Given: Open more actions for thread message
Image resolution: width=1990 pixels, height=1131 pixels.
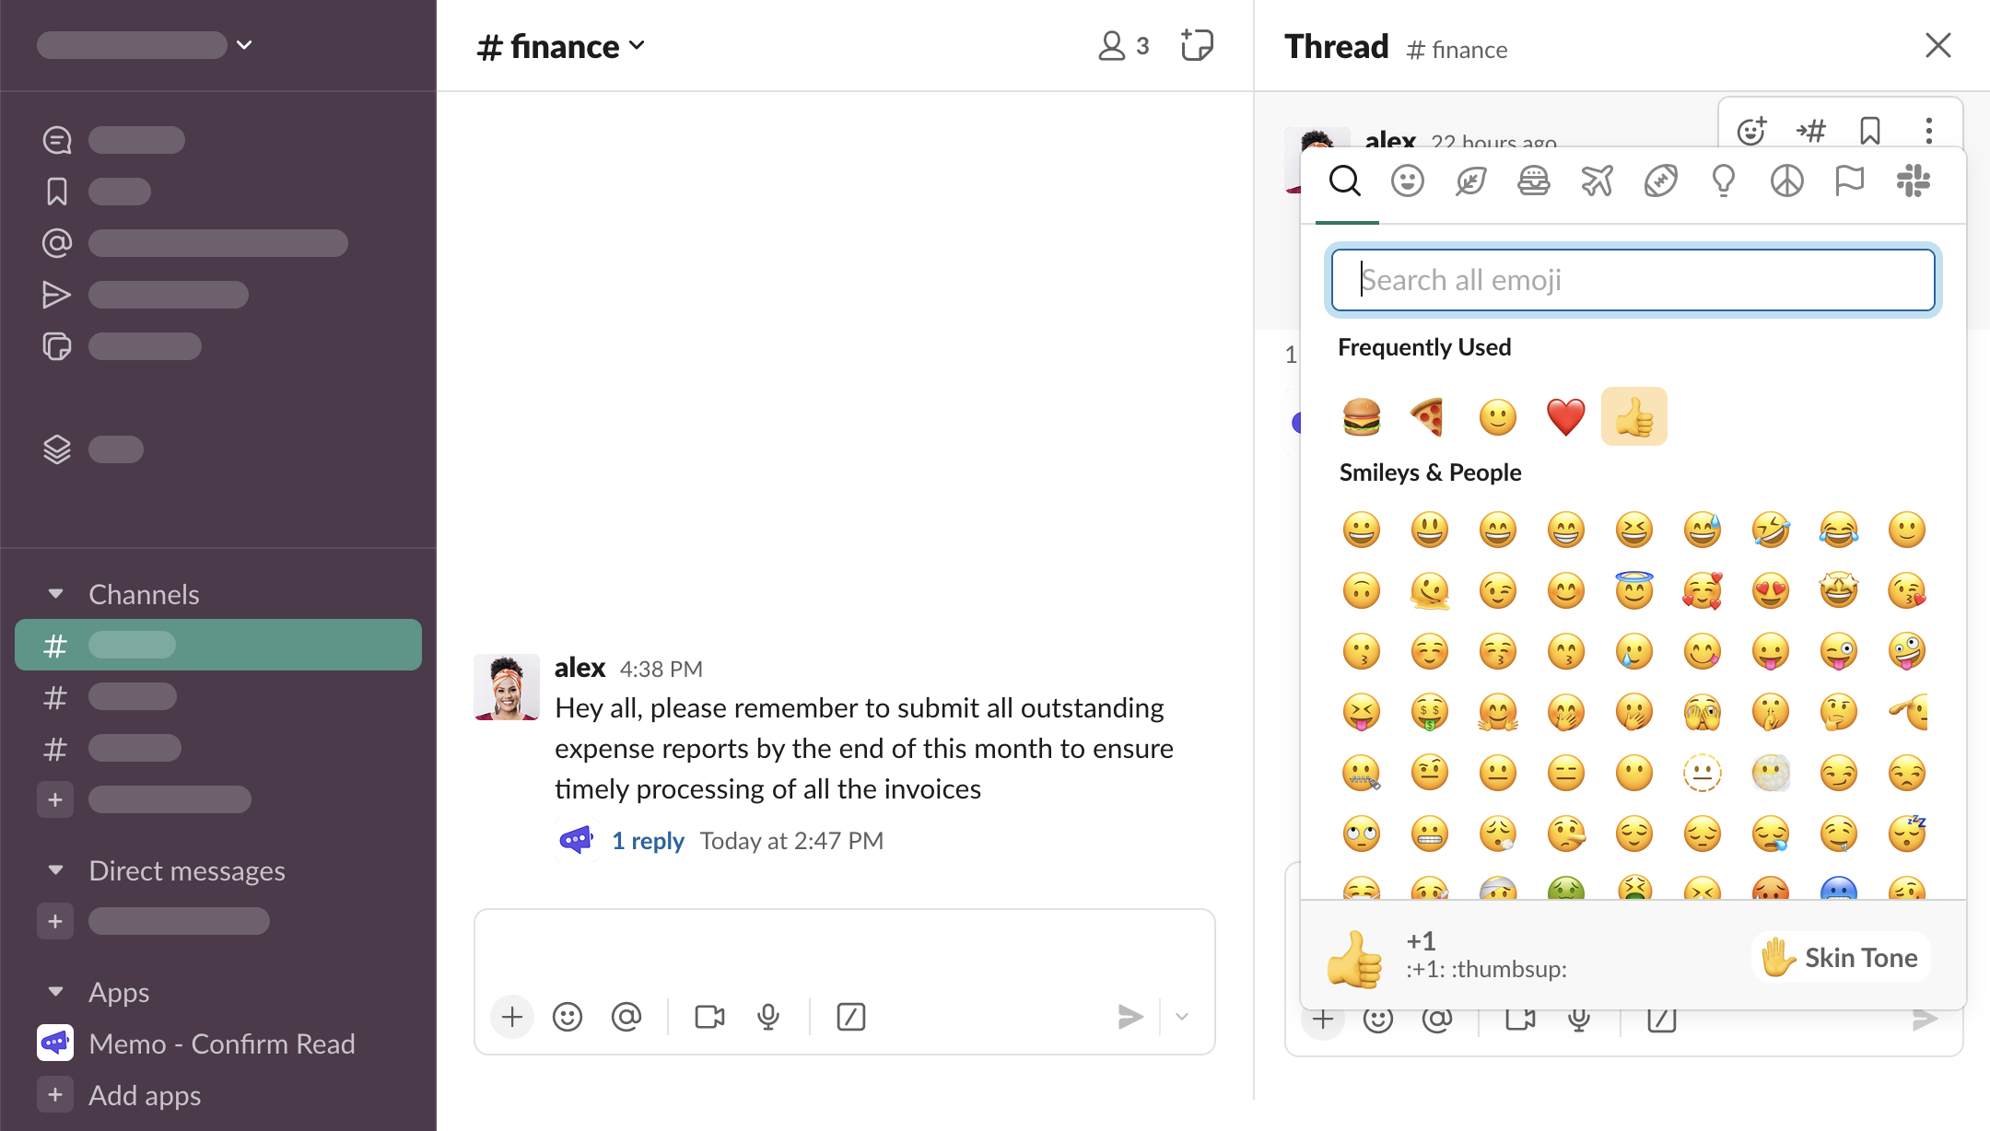Looking at the screenshot, I should tap(1929, 131).
